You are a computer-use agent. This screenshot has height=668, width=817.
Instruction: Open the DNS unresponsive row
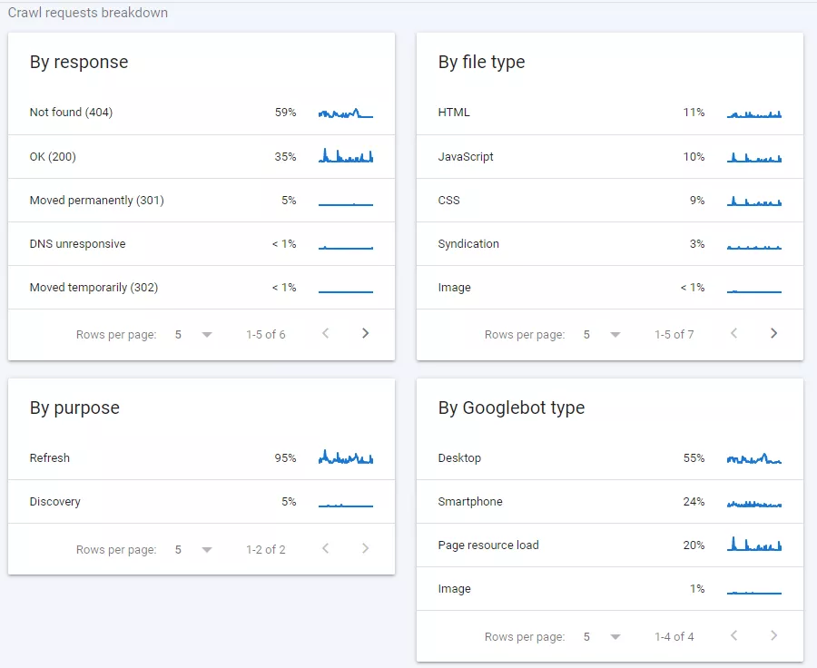click(202, 244)
